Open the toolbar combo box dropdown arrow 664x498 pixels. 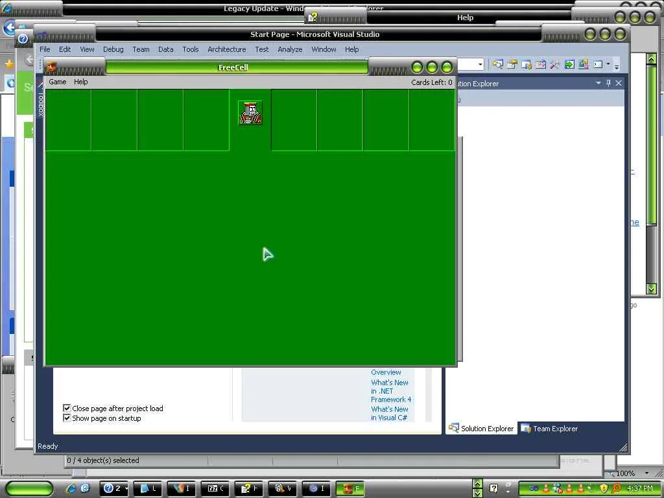point(480,64)
